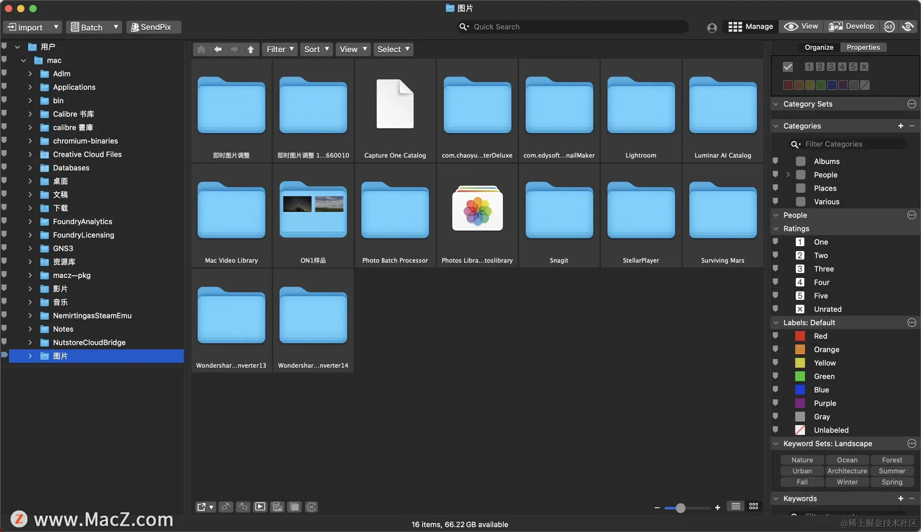
Task: Click the SendPix toolbar button
Action: coord(153,27)
